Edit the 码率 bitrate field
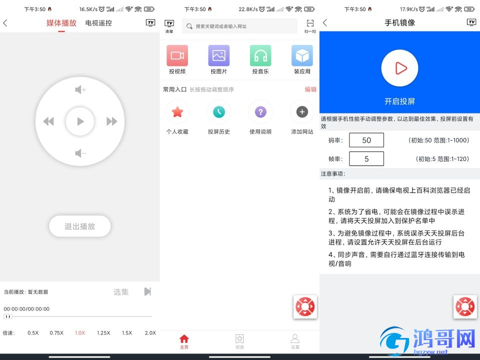The image size is (480, 360). pyautogui.click(x=366, y=140)
